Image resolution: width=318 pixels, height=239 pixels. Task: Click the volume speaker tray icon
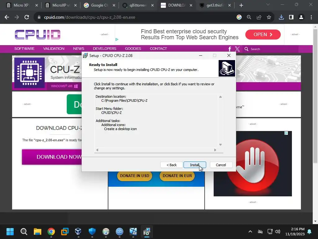(x=278, y=232)
